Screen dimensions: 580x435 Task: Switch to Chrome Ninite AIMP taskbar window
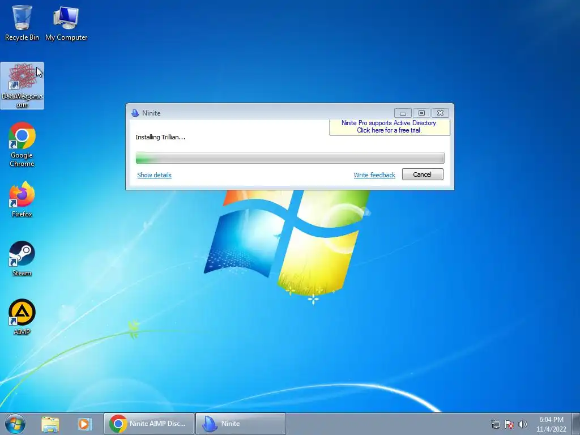coord(149,424)
